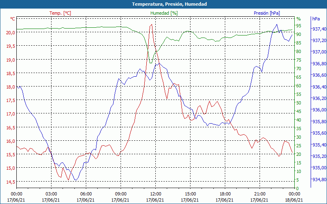327x204 pixels.
Task: Select the 'Temp. [°C]' legend label
Action: [x=60, y=13]
